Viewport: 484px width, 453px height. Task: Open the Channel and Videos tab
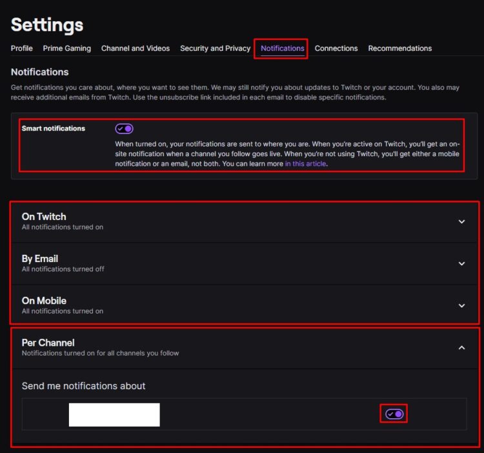tap(136, 48)
